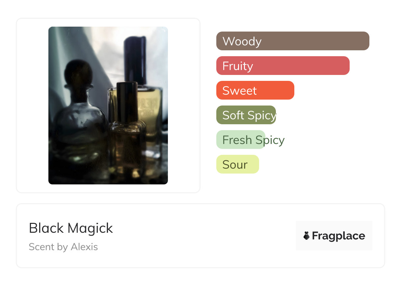Click empty space in the Black Magick info card
This screenshot has height=284, width=401.
tap(204, 236)
